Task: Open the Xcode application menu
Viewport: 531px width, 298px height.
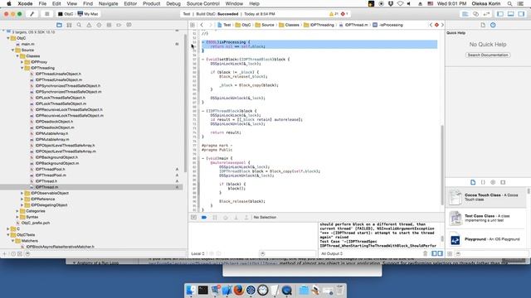Action: [x=25, y=3]
